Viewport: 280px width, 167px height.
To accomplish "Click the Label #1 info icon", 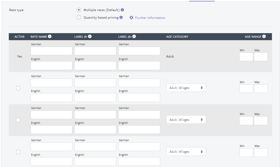I will [x=90, y=36].
